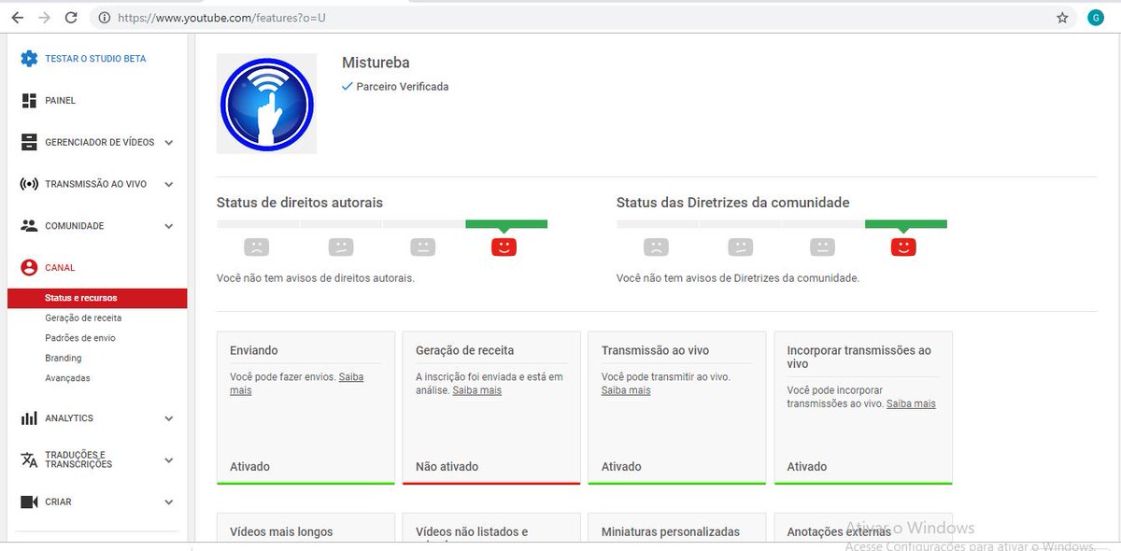Click the Vídeos mais longos card title
The width and height of the screenshot is (1121, 551).
click(281, 531)
